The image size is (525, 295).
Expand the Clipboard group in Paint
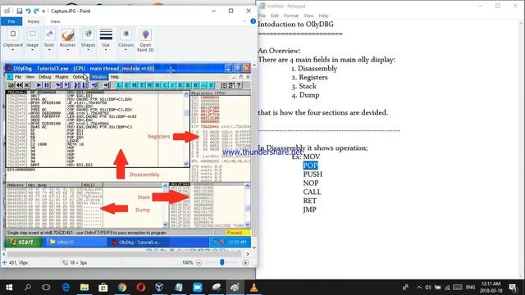pyautogui.click(x=13, y=40)
